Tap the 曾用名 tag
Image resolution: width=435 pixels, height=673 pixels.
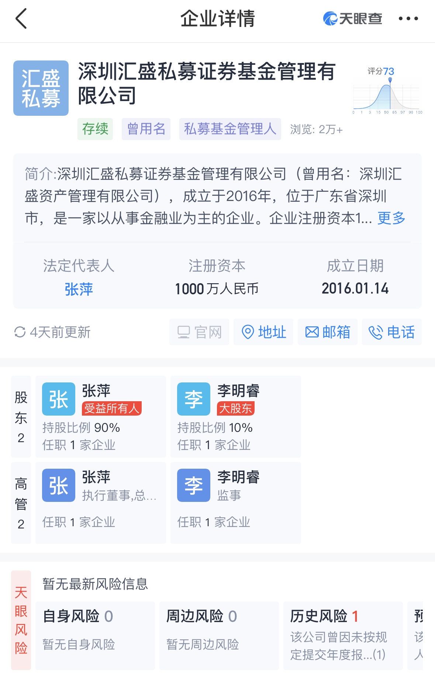[x=146, y=129]
